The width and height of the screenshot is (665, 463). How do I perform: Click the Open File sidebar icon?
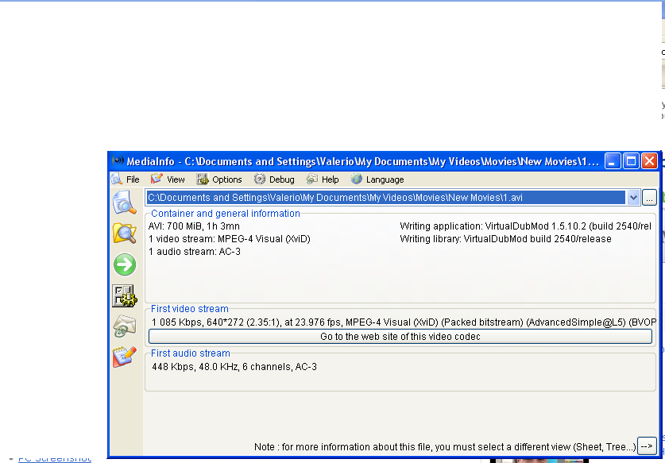124,203
